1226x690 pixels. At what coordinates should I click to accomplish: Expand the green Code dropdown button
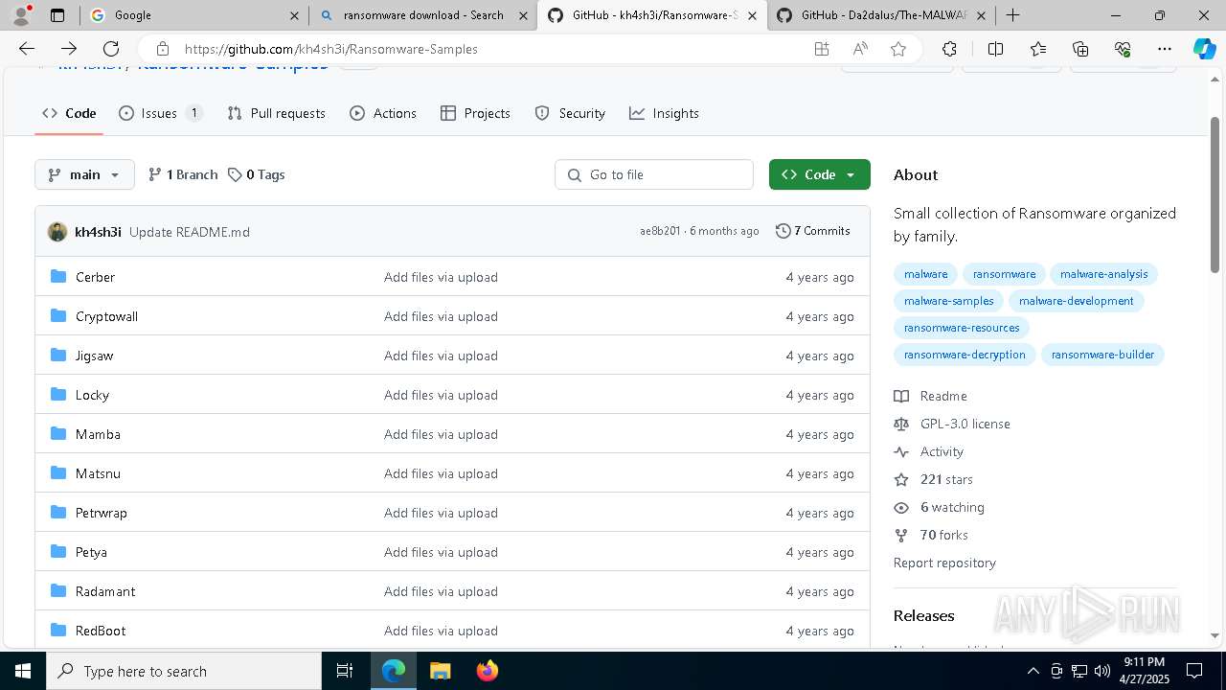(819, 174)
